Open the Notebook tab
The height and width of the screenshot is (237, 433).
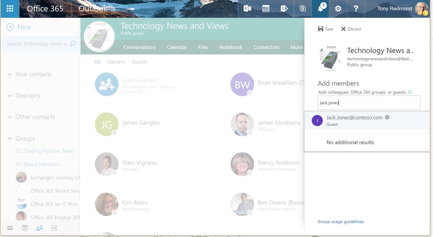(231, 47)
